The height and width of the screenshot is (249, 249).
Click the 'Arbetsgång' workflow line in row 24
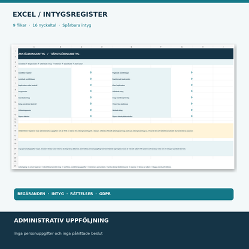(95, 167)
